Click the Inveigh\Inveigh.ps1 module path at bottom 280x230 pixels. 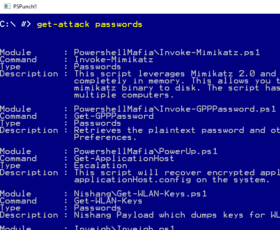coord(124,228)
